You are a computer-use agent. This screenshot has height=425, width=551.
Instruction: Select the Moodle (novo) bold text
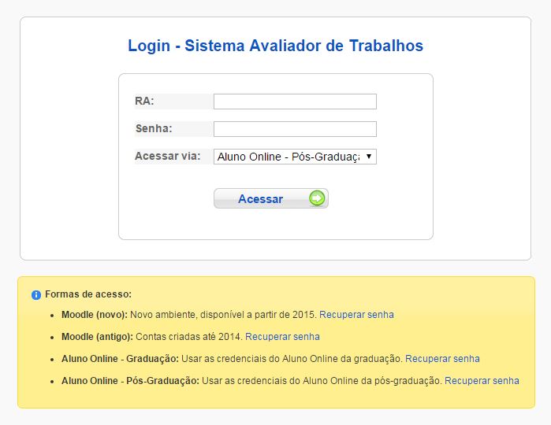tap(94, 315)
